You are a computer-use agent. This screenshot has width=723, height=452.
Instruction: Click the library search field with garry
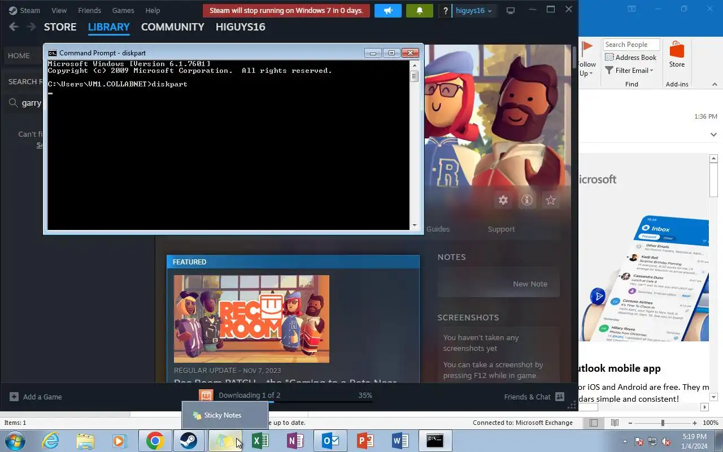tap(25, 103)
